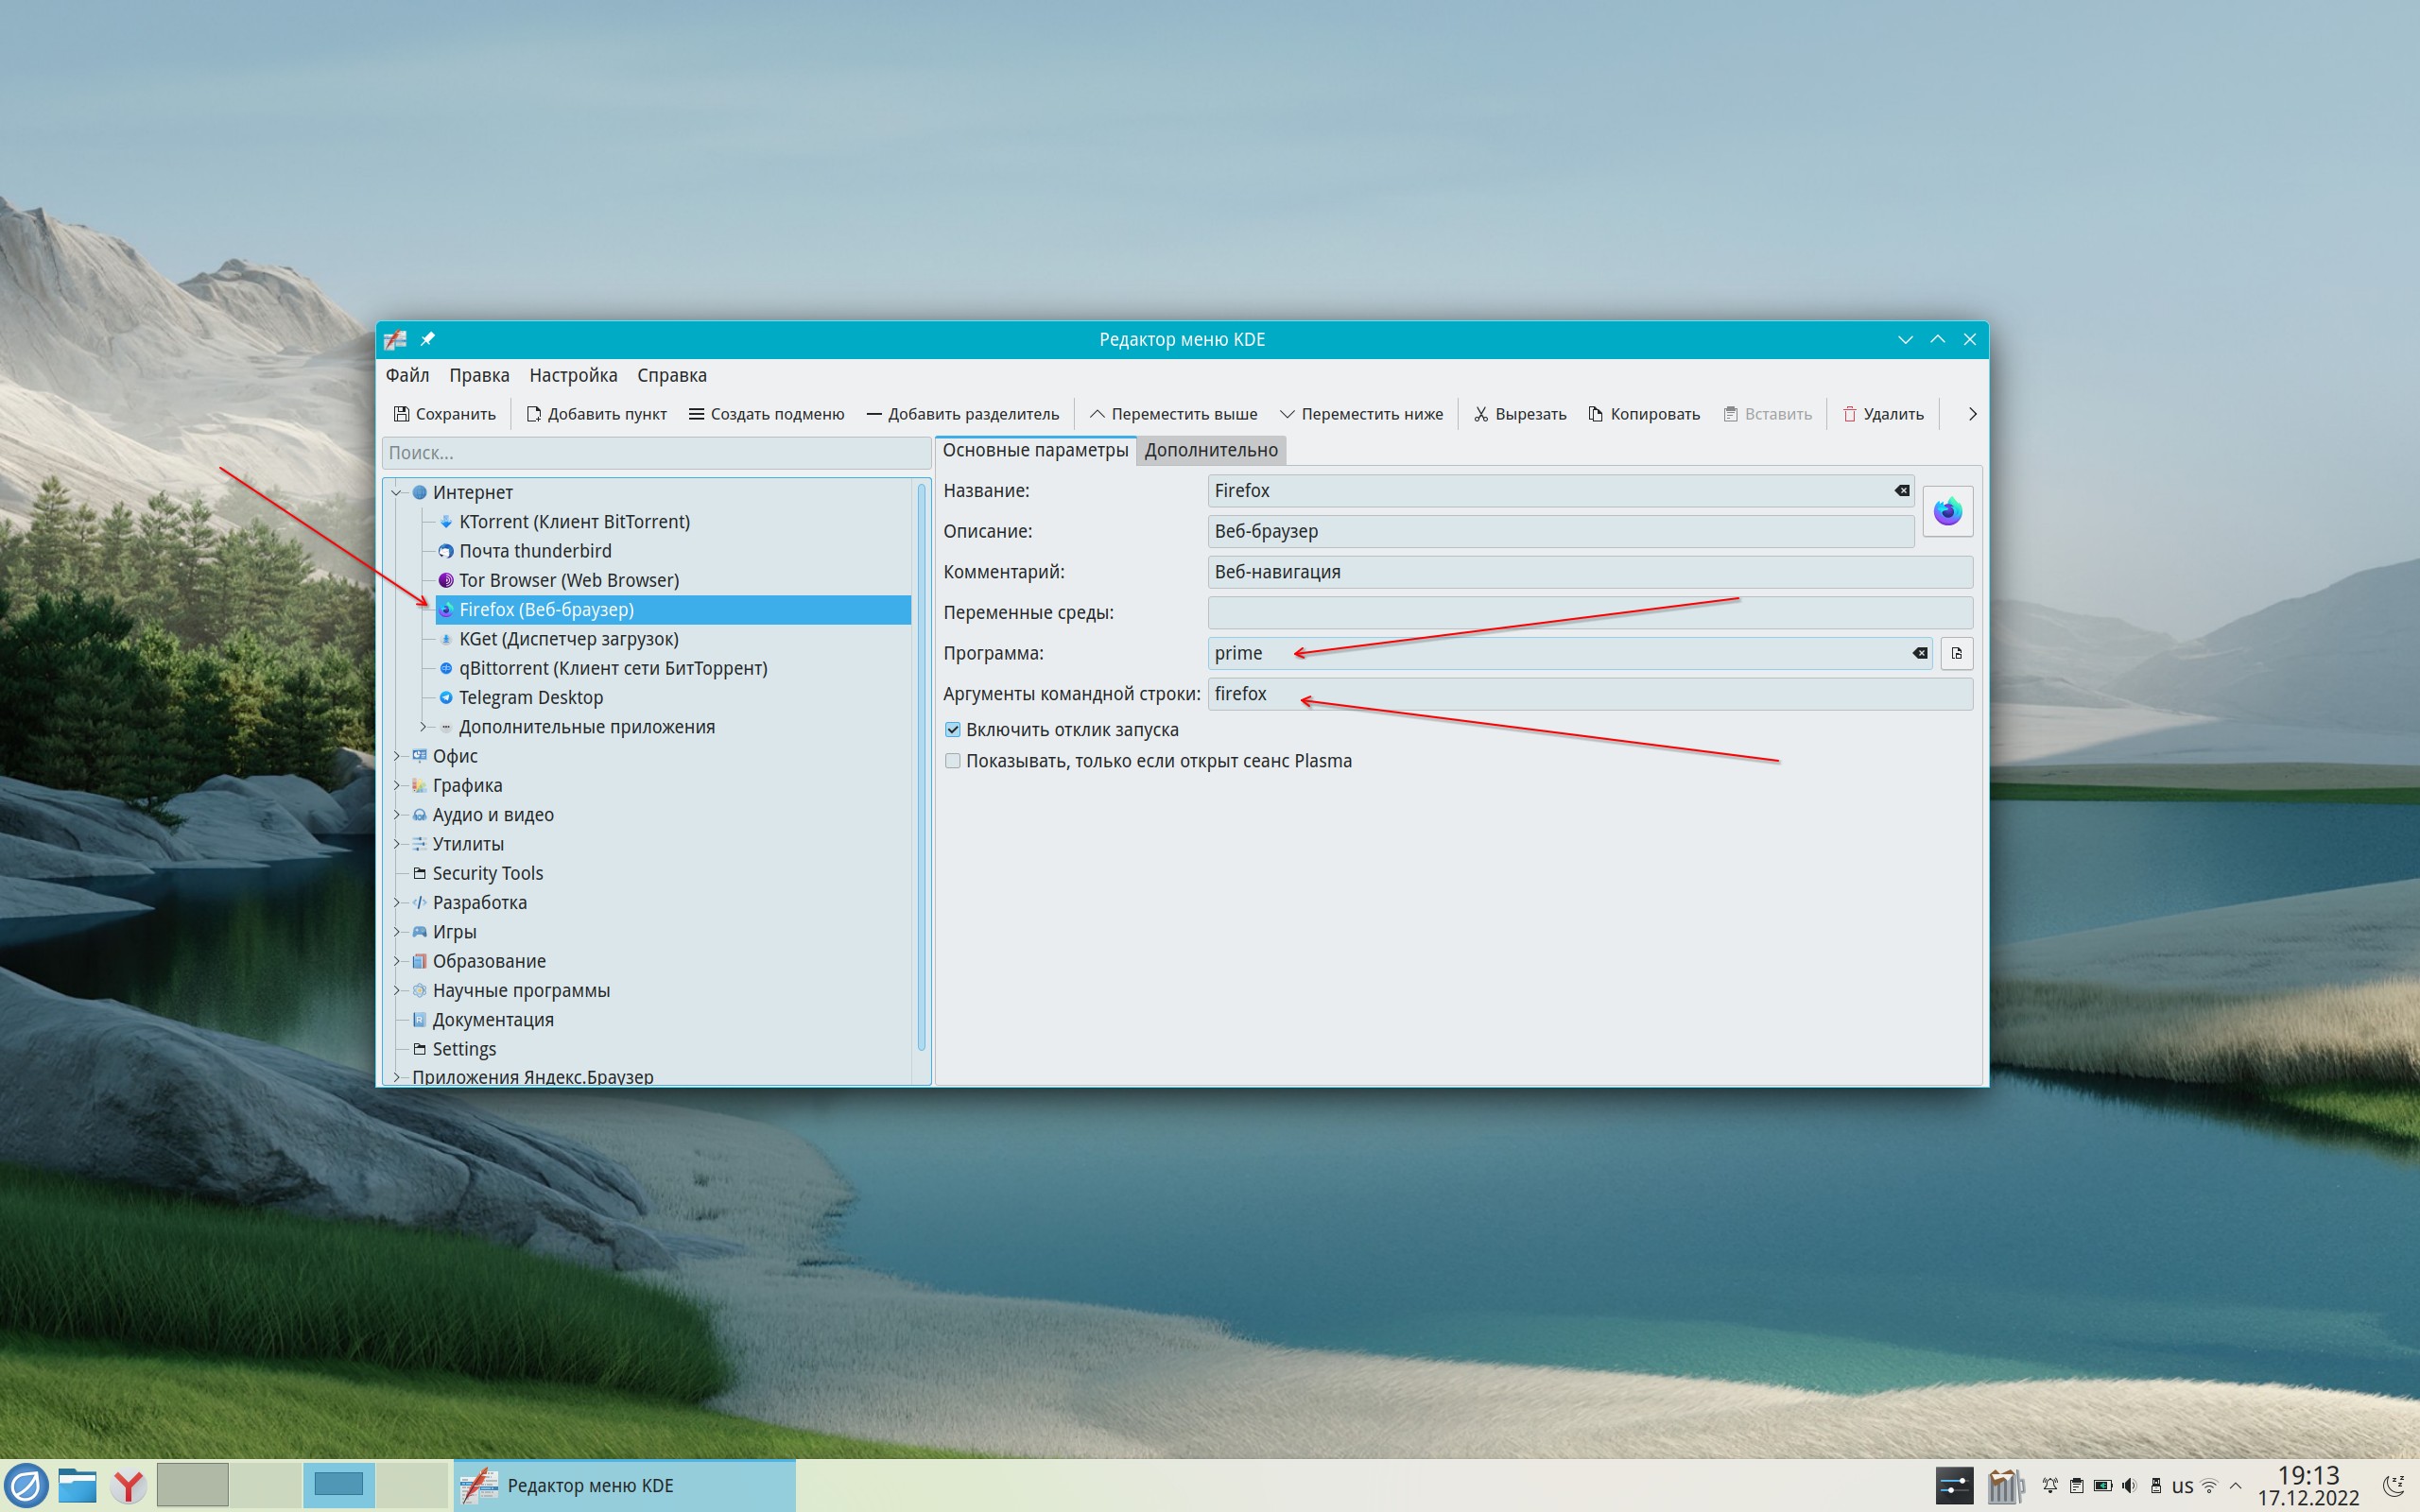Click the Move up toolbar button
The width and height of the screenshot is (2420, 1512).
1172,414
